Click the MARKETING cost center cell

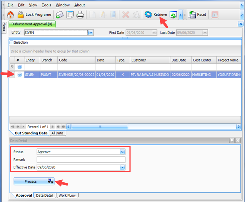coord(204,75)
